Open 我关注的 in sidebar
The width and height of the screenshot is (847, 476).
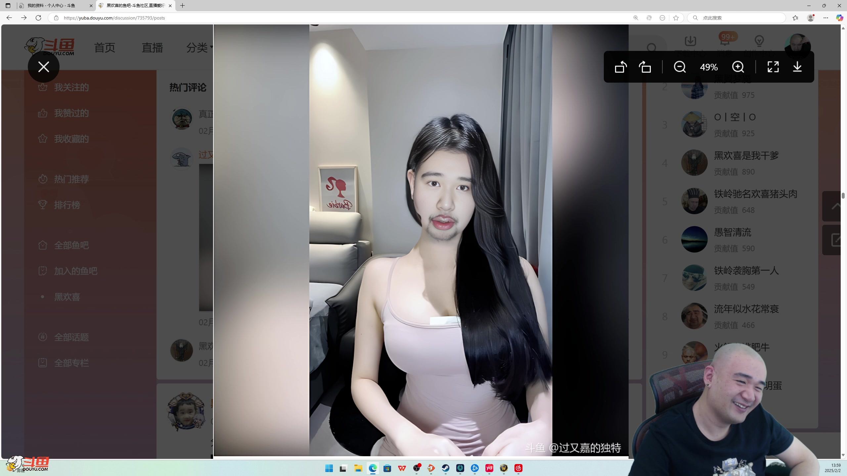point(64,87)
